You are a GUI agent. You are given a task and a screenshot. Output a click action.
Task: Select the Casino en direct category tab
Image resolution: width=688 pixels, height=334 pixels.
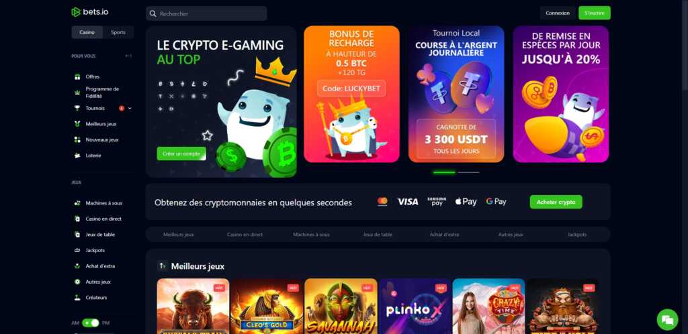[245, 235]
